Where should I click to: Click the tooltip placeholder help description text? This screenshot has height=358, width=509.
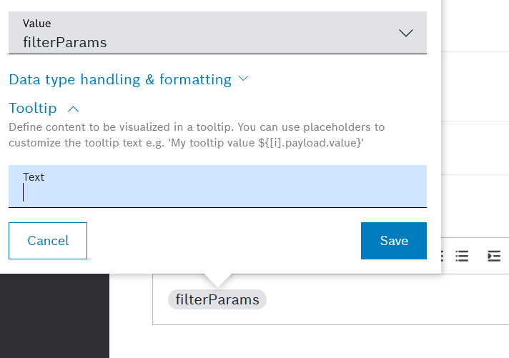(197, 134)
